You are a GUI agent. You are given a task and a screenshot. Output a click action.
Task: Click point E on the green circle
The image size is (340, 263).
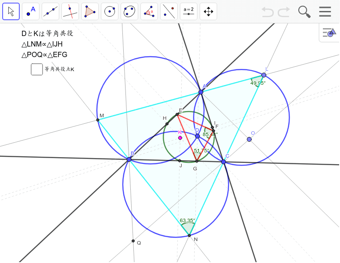coord(177,114)
